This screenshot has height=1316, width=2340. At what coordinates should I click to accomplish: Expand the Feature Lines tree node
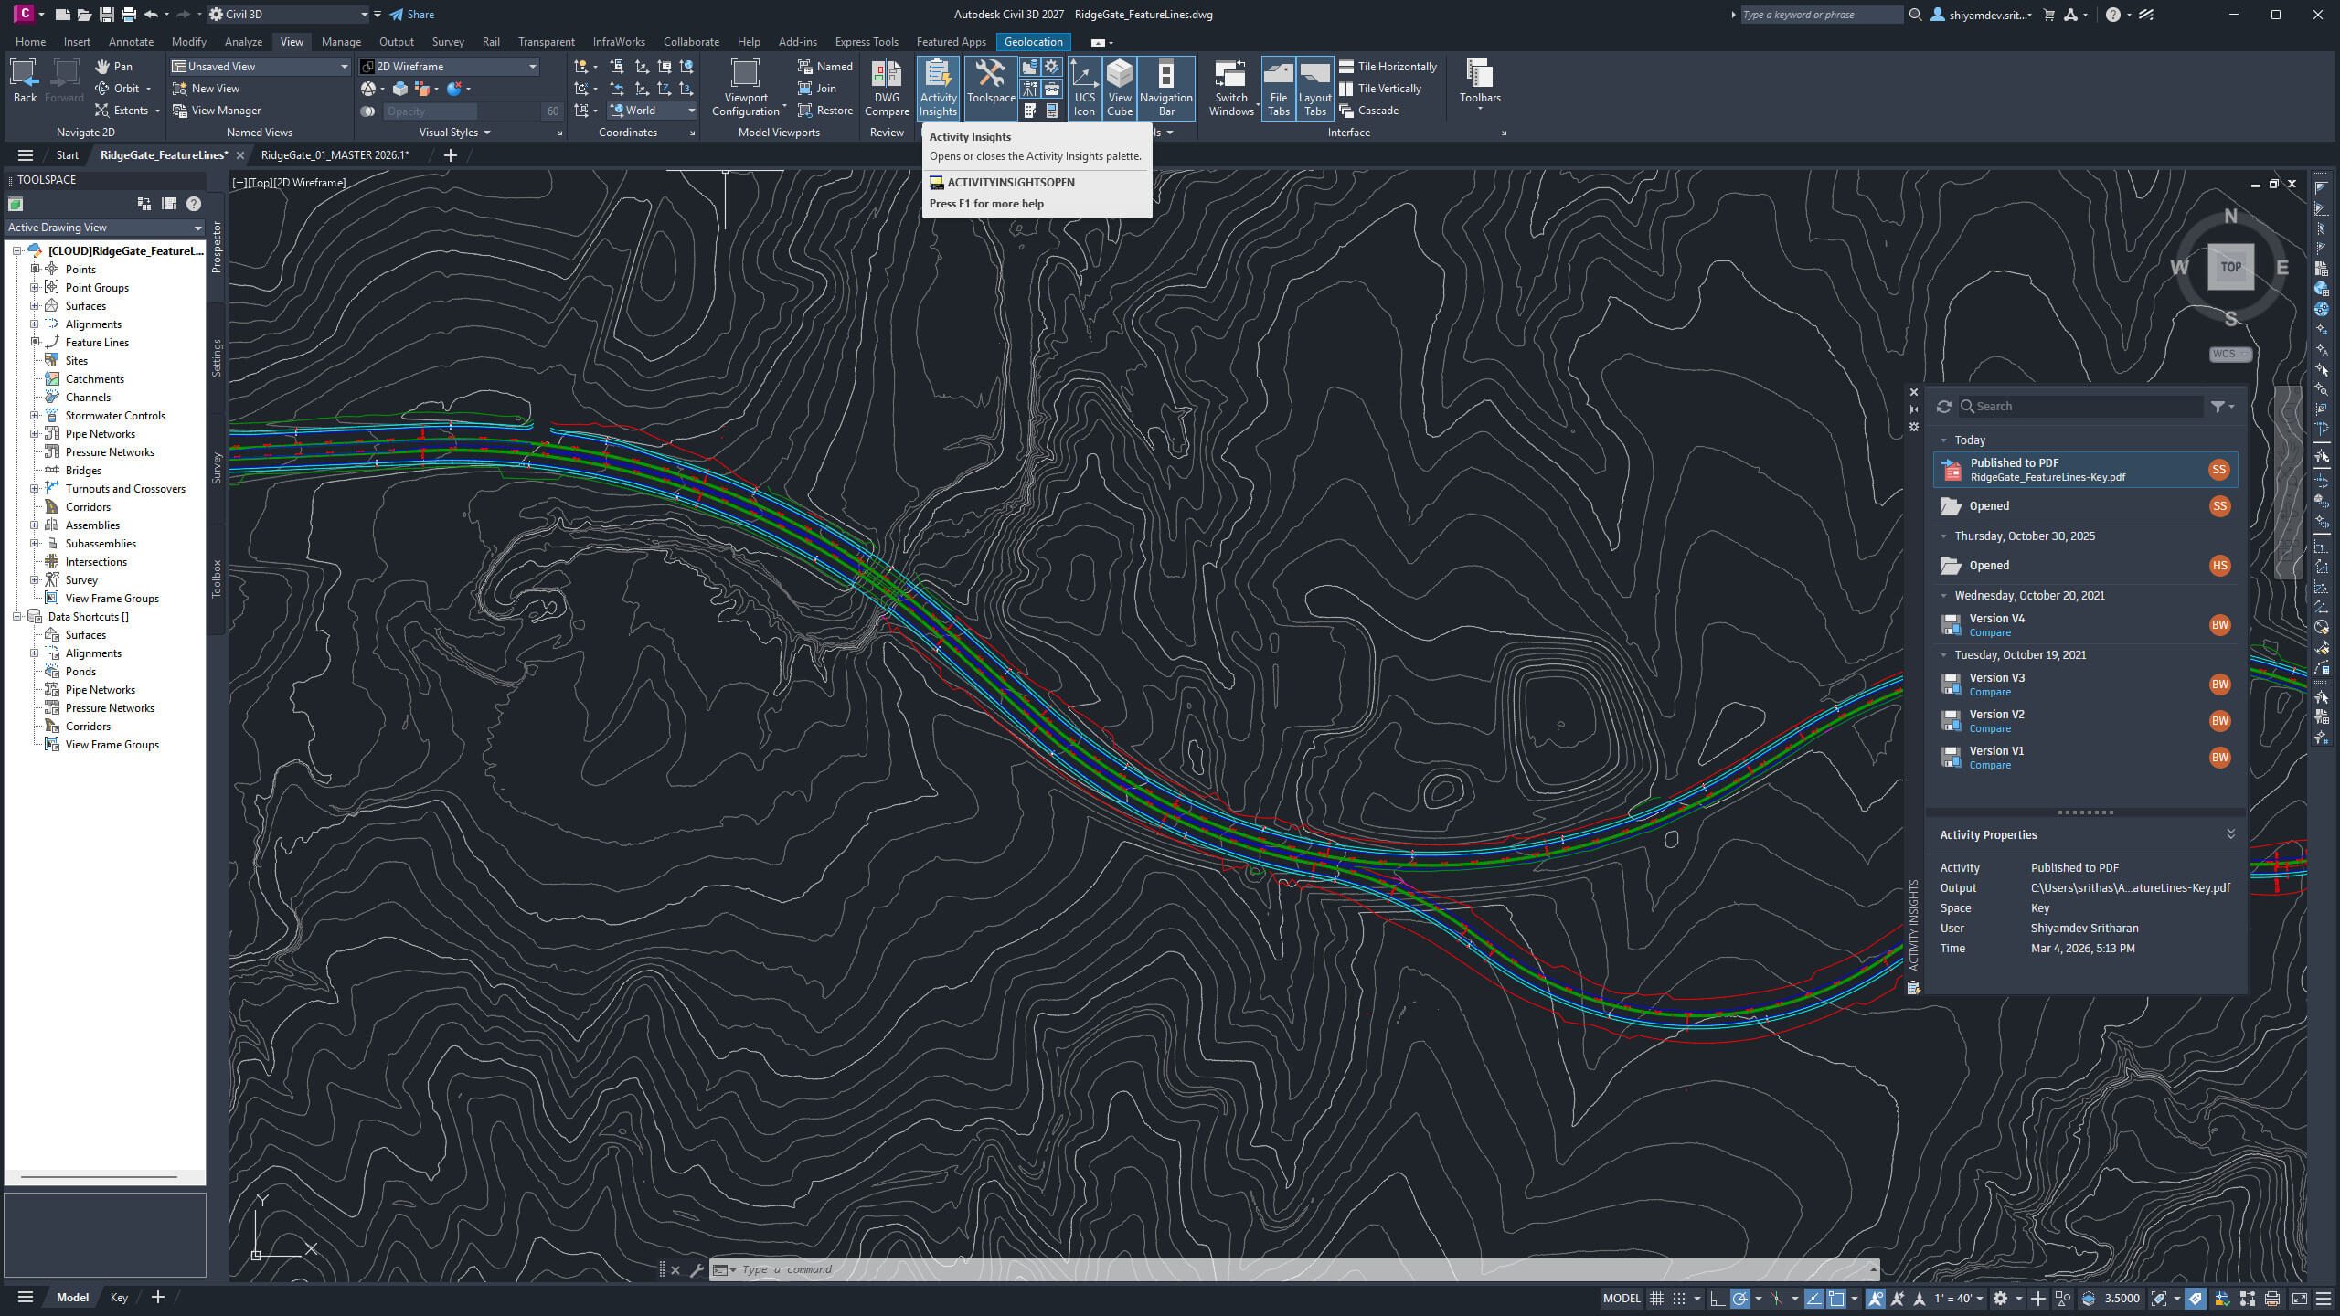[x=35, y=342]
